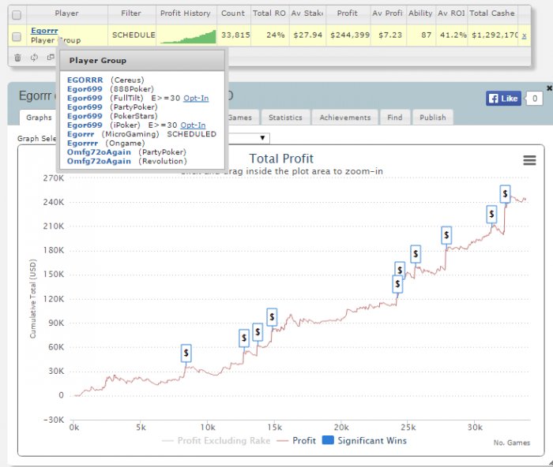Tick the checkbox for the Egorrr row

(17, 36)
